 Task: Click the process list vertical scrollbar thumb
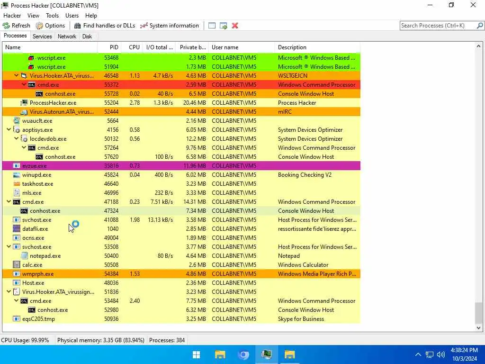(x=478, y=313)
